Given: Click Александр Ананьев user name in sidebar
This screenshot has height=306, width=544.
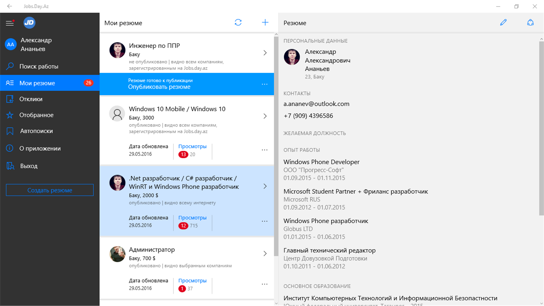Looking at the screenshot, I should pyautogui.click(x=36, y=45).
